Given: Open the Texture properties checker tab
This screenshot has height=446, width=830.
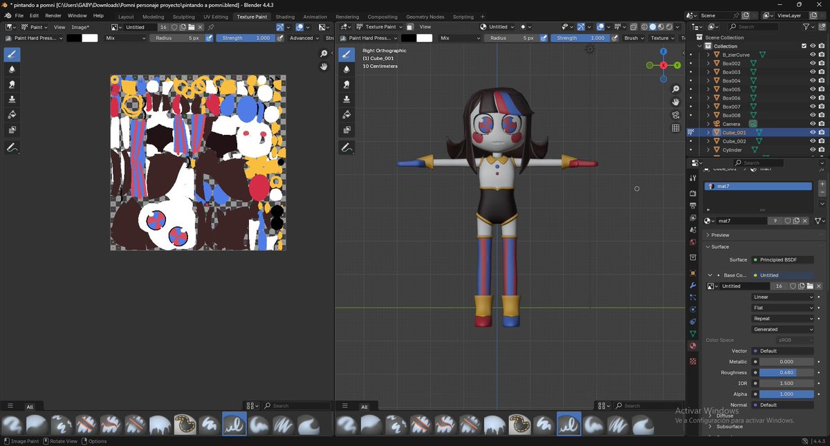Looking at the screenshot, I should pyautogui.click(x=693, y=361).
